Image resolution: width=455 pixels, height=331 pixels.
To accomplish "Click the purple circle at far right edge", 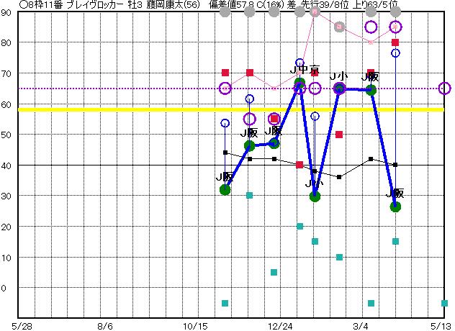I will [444, 89].
